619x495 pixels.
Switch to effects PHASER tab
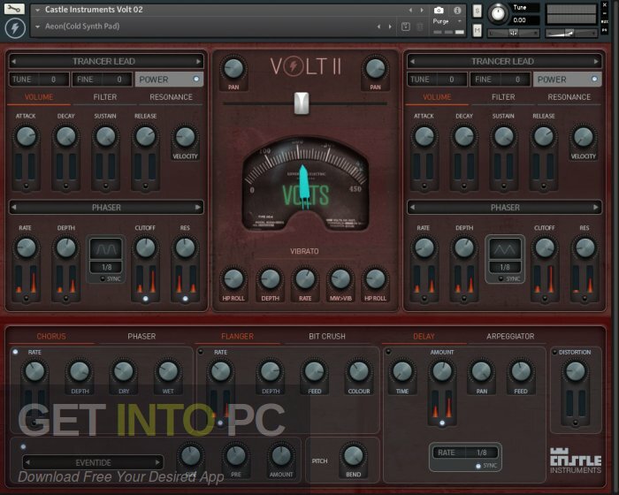[141, 336]
